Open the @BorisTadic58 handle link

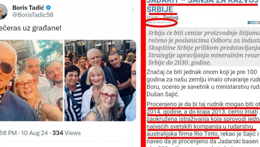(33, 15)
